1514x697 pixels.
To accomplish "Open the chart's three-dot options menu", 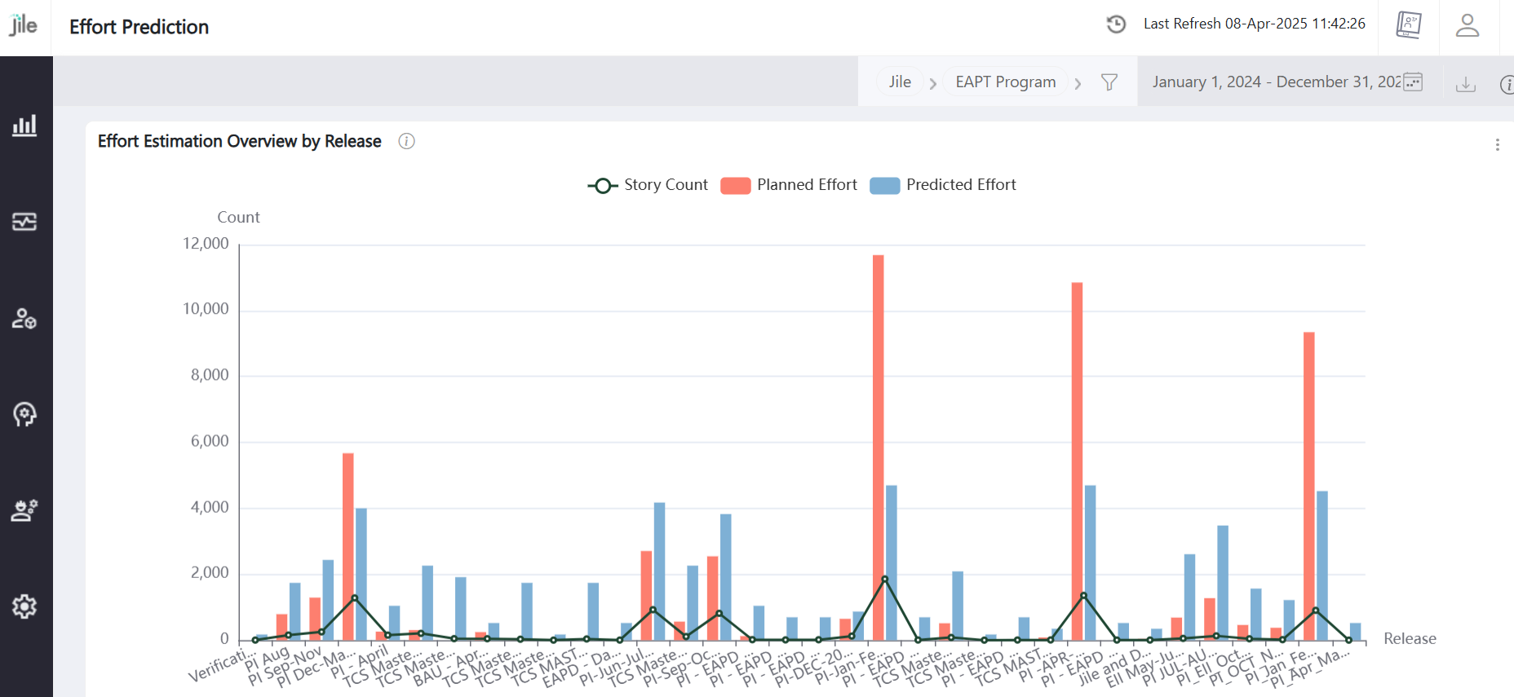I will 1497,144.
